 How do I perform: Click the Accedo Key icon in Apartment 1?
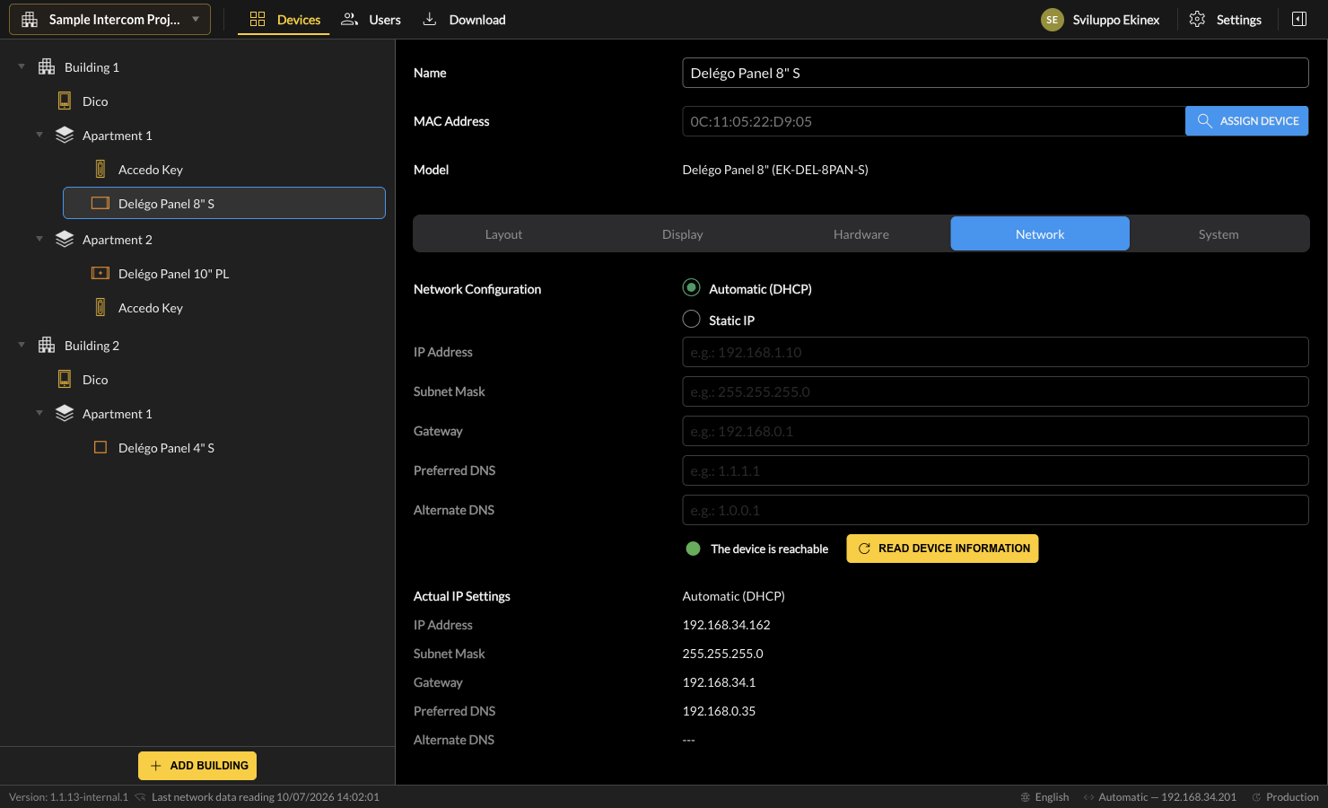click(100, 169)
